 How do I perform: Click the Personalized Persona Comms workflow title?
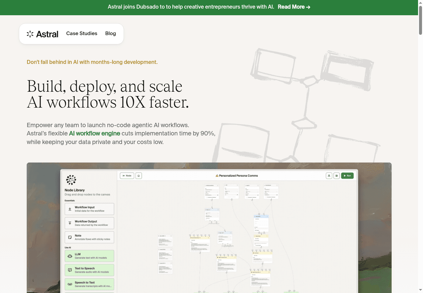[x=236, y=176]
